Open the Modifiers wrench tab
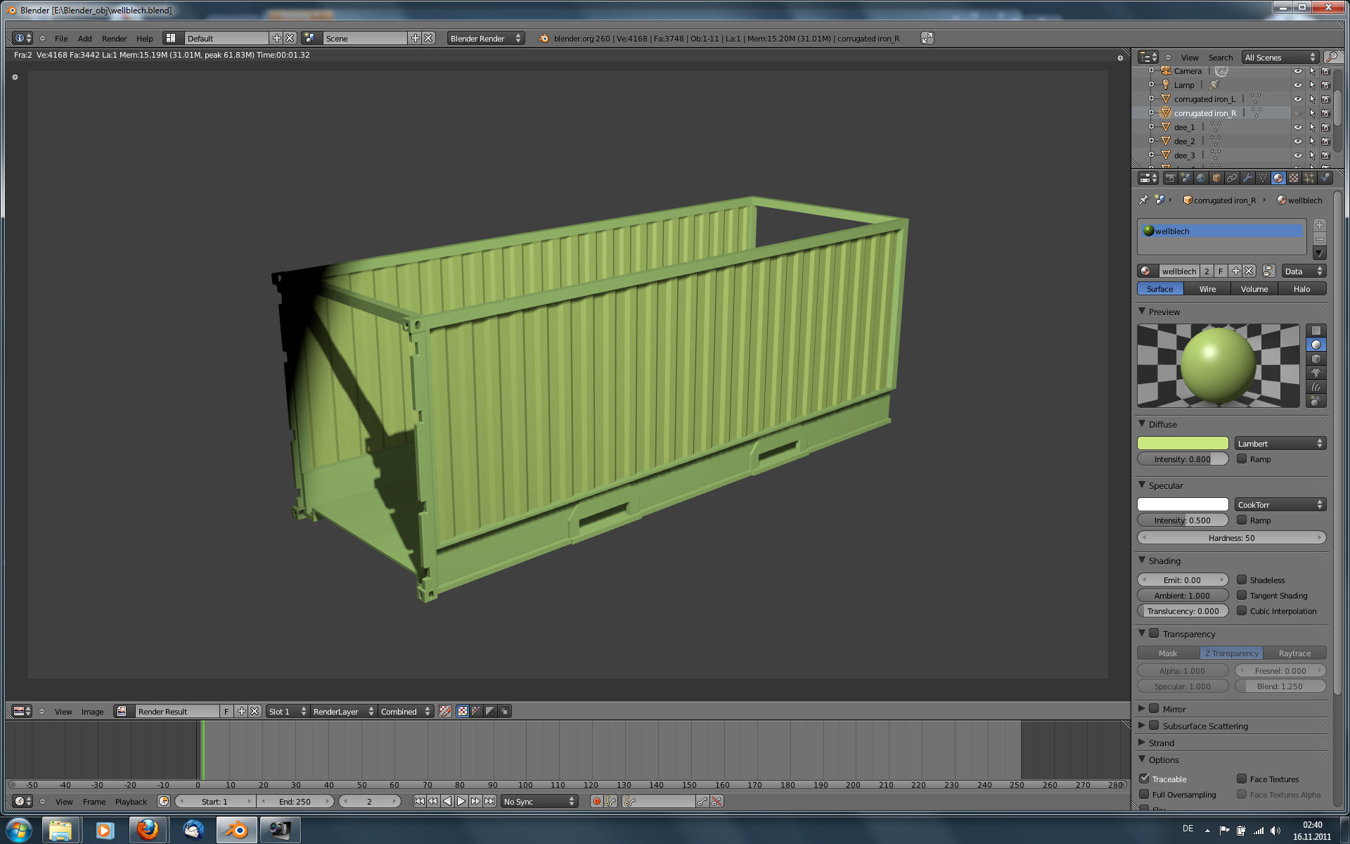The width and height of the screenshot is (1350, 844). (x=1247, y=178)
